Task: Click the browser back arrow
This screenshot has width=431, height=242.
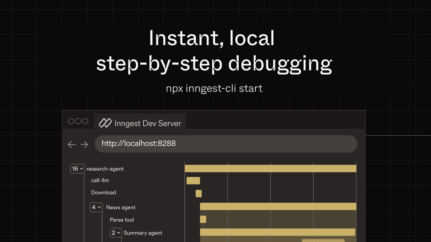Action: 72,144
